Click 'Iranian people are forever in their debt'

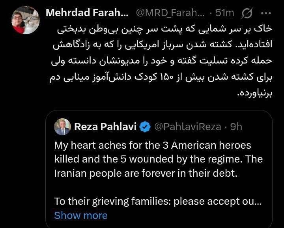pos(146,173)
